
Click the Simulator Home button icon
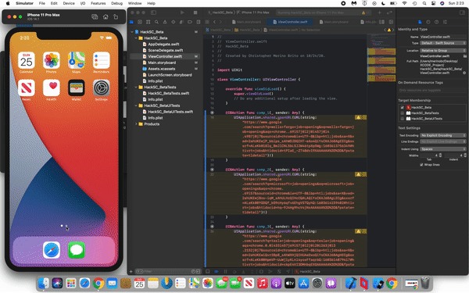(x=106, y=16)
